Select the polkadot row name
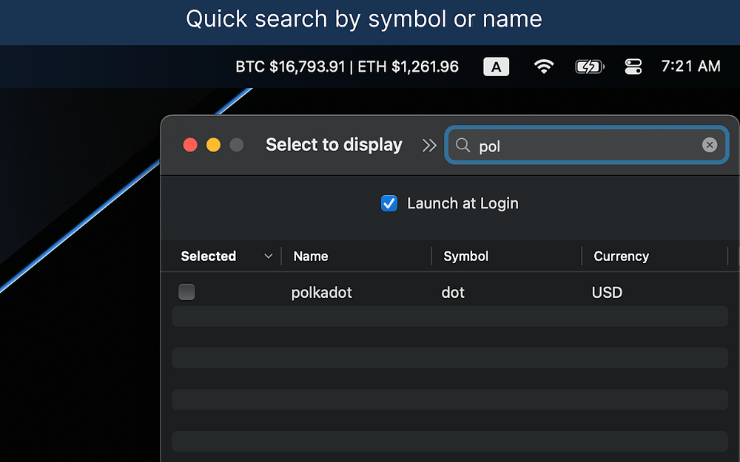Screen dimensions: 740x462 (x=322, y=293)
